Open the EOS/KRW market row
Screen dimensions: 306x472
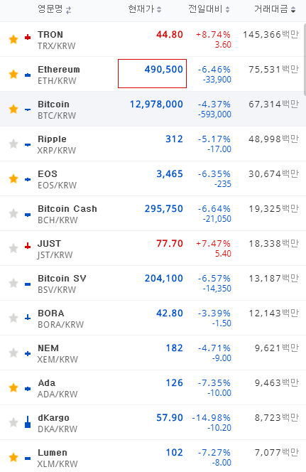click(x=152, y=179)
